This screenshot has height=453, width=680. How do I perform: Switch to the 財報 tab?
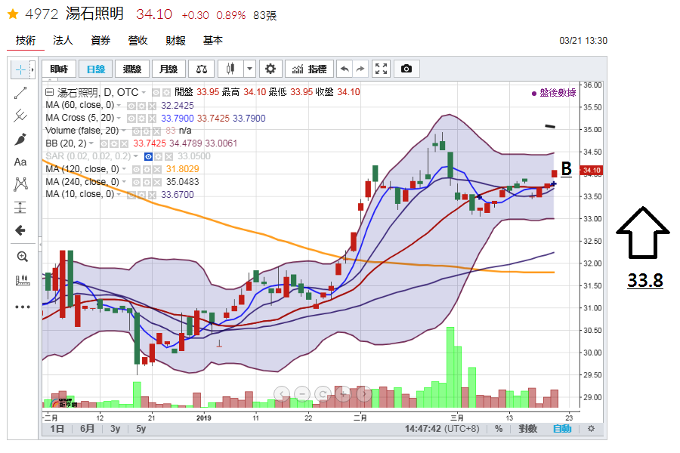(x=175, y=40)
